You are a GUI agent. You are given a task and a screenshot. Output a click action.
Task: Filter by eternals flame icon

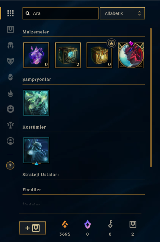(x=11, y=93)
